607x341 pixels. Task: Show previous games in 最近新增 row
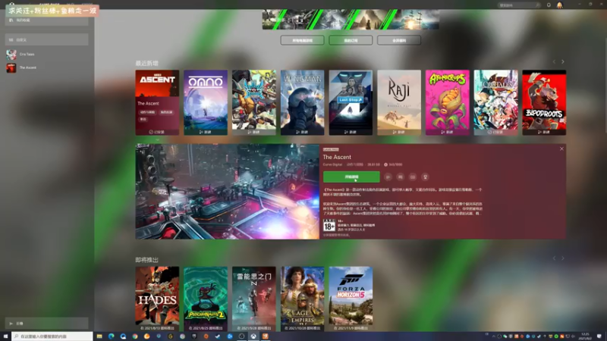click(554, 62)
